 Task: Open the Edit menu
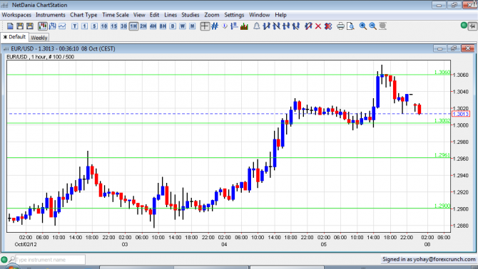(154, 15)
